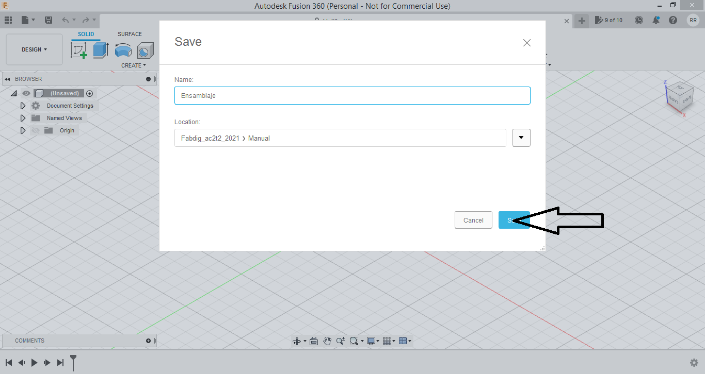Open the DESIGN workspace dropdown
705x374 pixels.
pyautogui.click(x=34, y=49)
